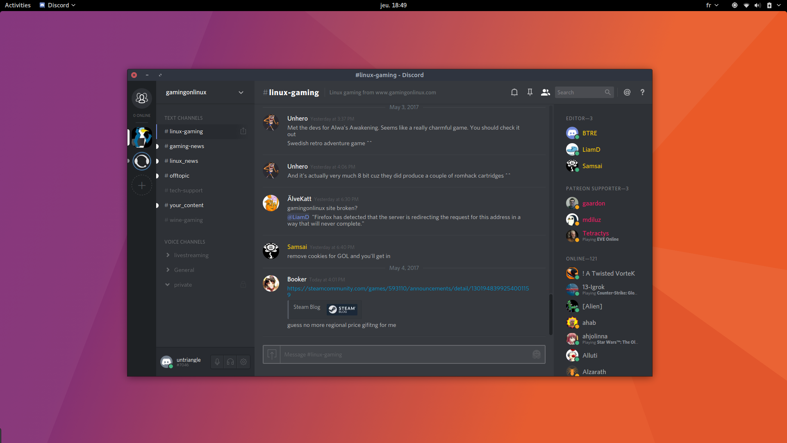Click the microphone mute icon
The width and height of the screenshot is (787, 443).
point(217,361)
